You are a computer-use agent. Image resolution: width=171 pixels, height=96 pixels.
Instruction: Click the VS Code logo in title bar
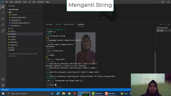[x=2, y=2]
